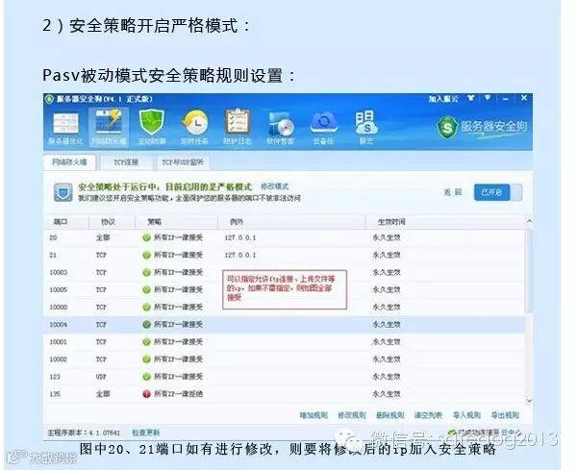Screen dimensions: 577x470
Task: Select the port 10004 highlighted row number
Action: click(58, 324)
